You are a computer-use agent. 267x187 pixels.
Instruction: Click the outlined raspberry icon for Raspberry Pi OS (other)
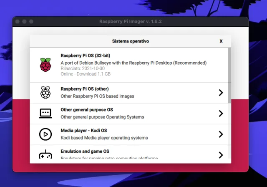coord(45,93)
